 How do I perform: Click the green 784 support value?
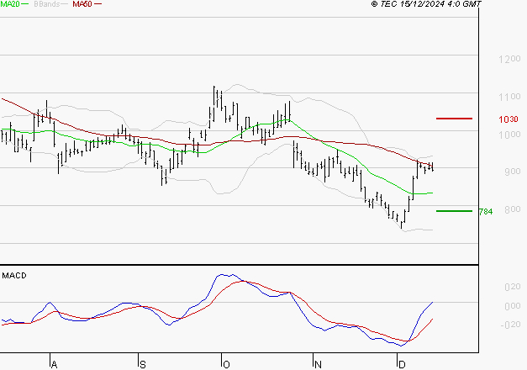point(486,212)
